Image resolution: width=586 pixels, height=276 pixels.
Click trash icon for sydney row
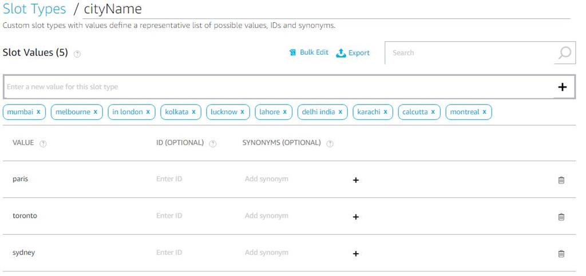(x=561, y=253)
